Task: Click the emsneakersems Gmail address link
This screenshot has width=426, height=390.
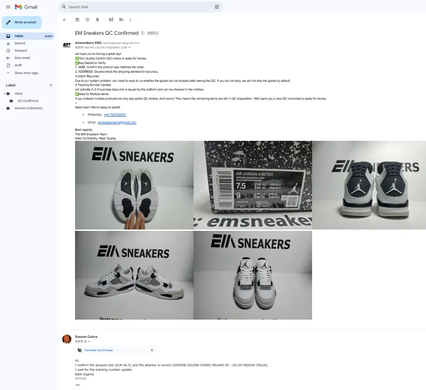Action: (117, 123)
